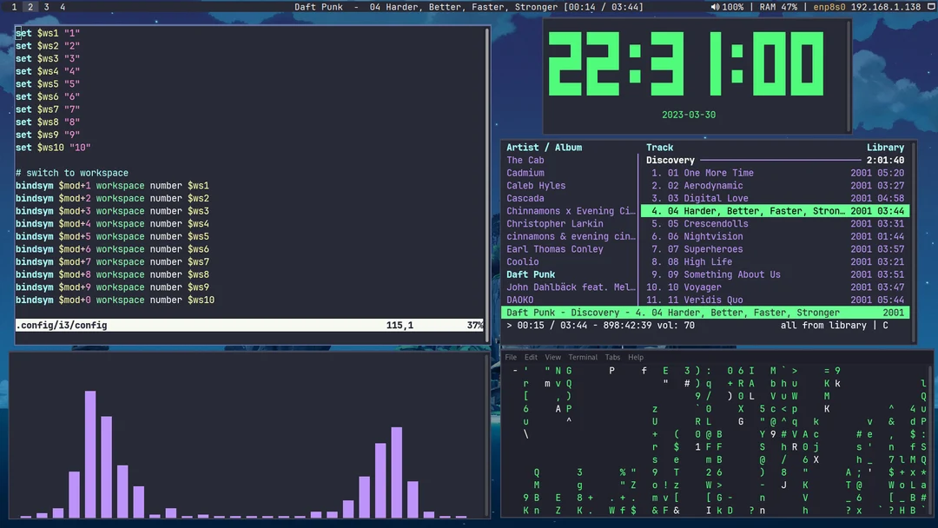Select artist Coolio in cmus
The image size is (938, 528).
click(523, 261)
